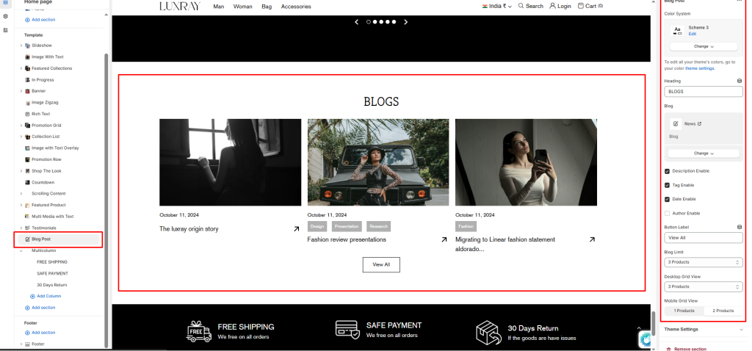Click dynamic source icon next to Heading
752x351 pixels.
coord(739,81)
